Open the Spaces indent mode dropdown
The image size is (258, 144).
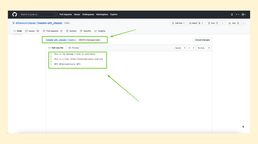[180, 48]
